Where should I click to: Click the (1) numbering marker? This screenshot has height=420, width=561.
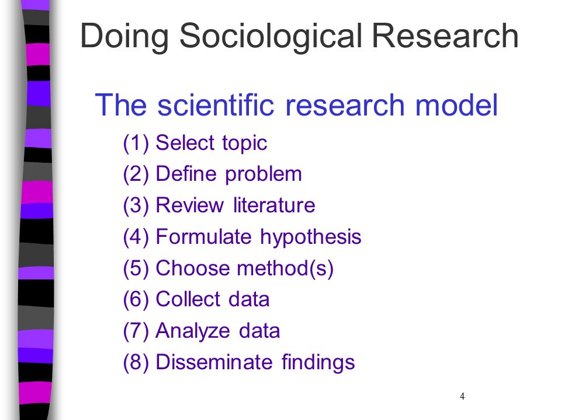pos(136,143)
